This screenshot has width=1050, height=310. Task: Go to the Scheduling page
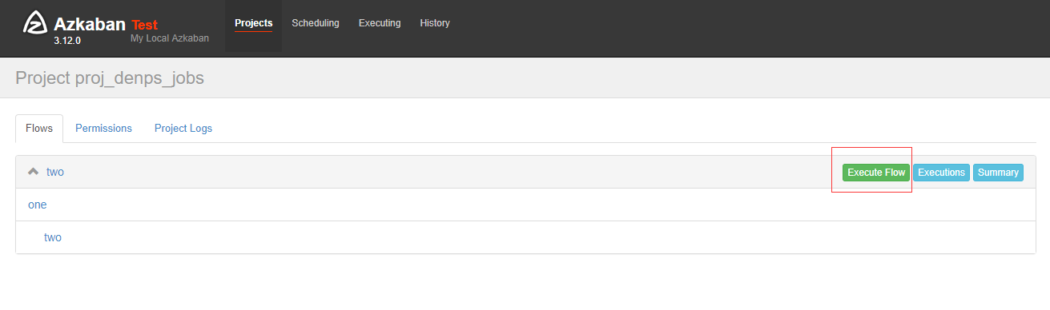point(316,23)
